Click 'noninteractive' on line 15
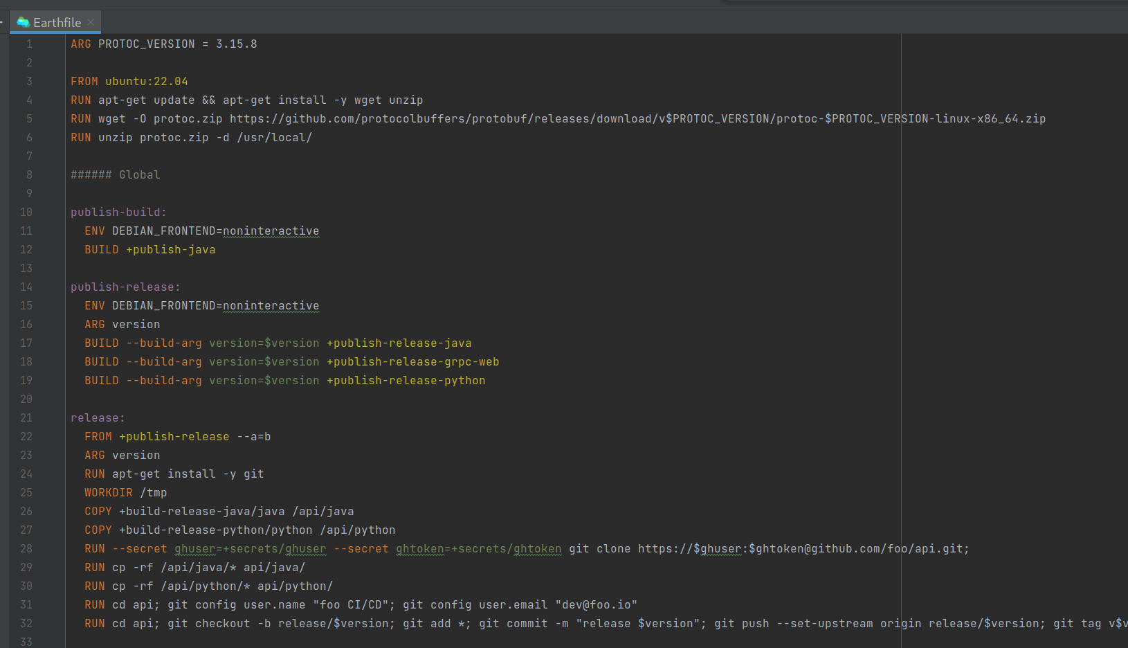The image size is (1128, 648). 271,305
